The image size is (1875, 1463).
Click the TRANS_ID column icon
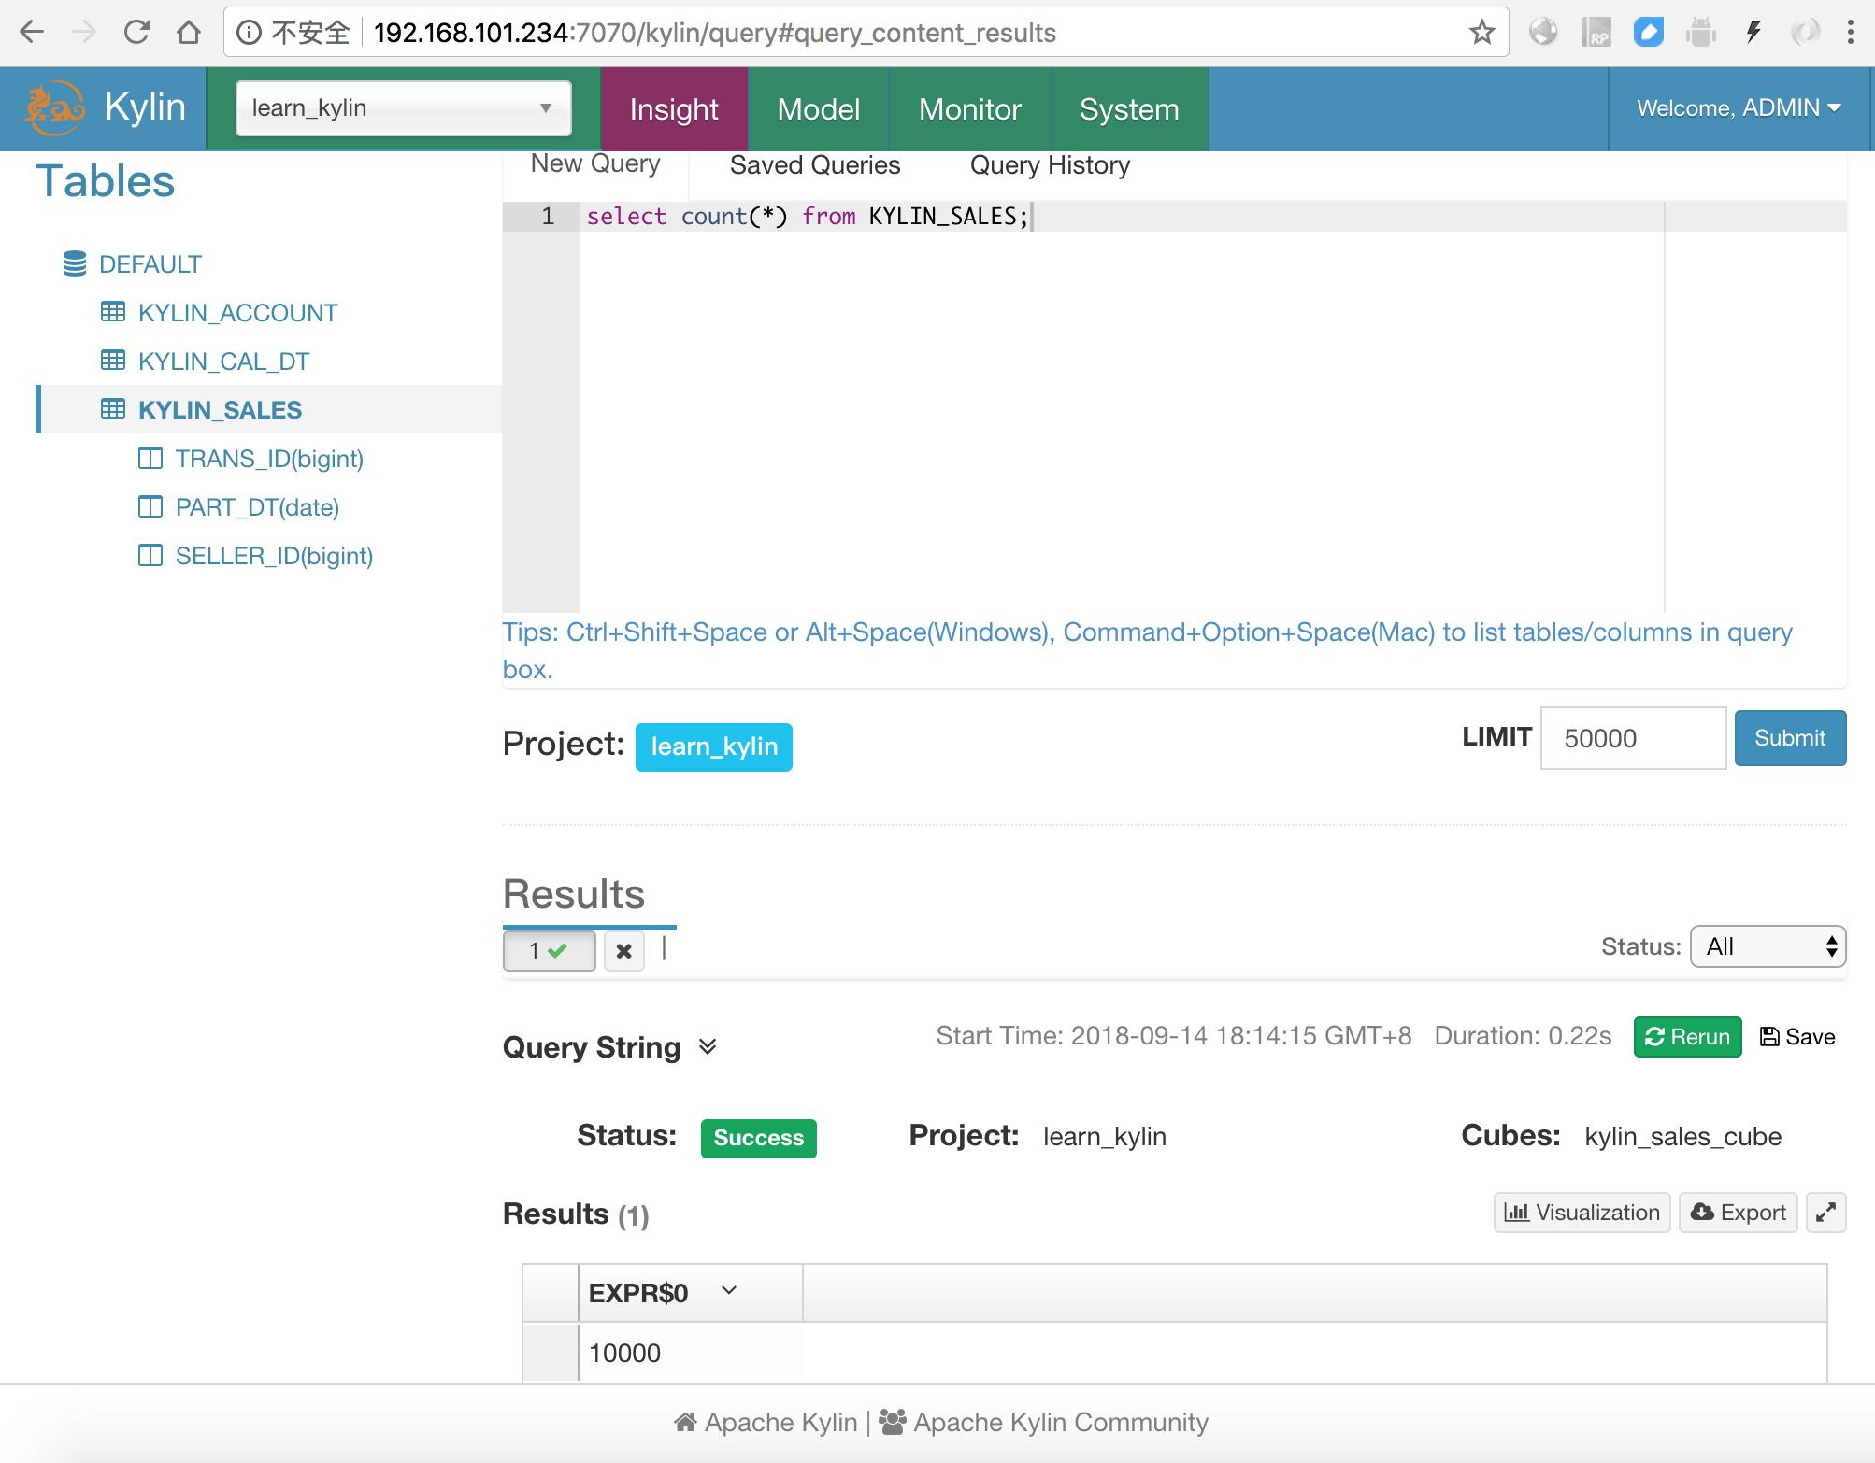(150, 459)
